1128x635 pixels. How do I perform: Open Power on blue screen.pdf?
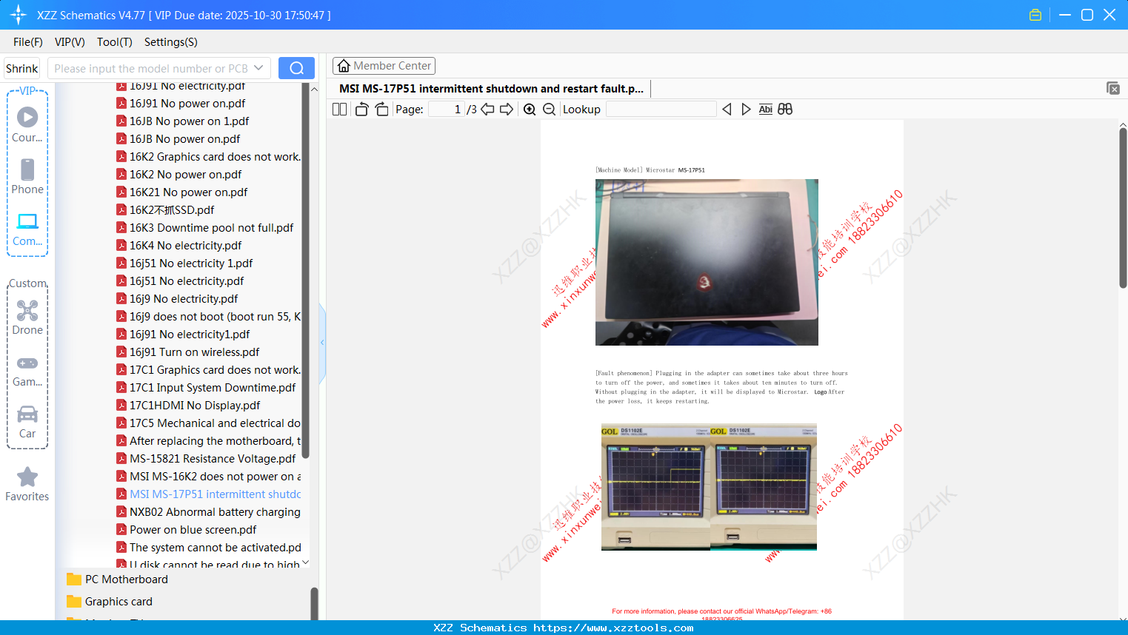193,530
